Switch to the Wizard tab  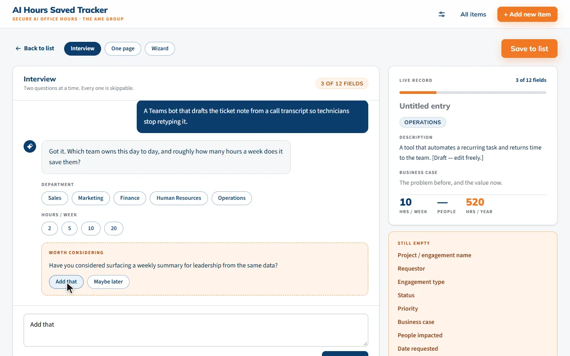pos(160,49)
